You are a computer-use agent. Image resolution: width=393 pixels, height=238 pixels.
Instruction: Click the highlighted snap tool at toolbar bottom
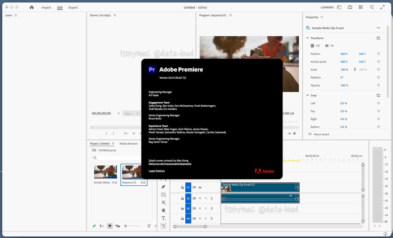(x=163, y=226)
